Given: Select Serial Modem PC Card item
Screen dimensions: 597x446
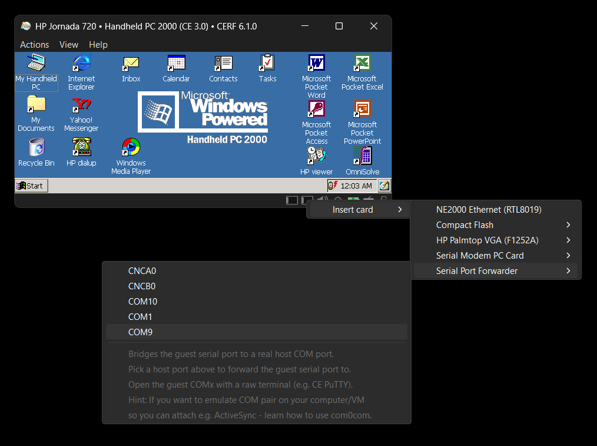Looking at the screenshot, I should (x=495, y=256).
